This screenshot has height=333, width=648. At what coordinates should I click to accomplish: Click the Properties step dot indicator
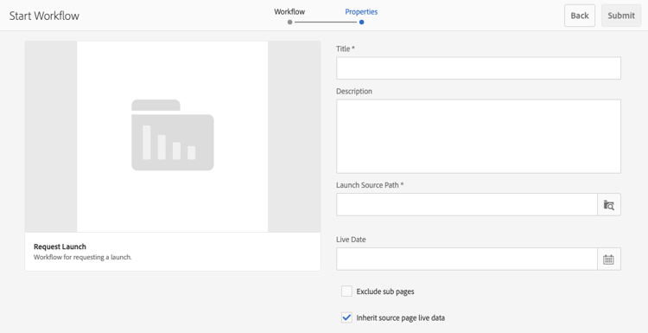(x=362, y=22)
